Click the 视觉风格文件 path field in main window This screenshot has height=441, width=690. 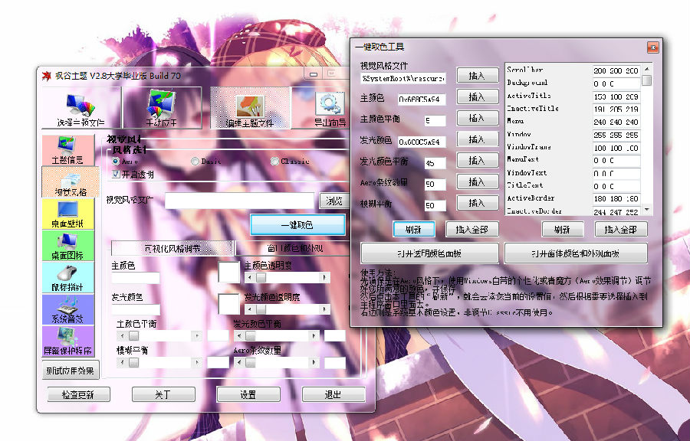tap(240, 201)
